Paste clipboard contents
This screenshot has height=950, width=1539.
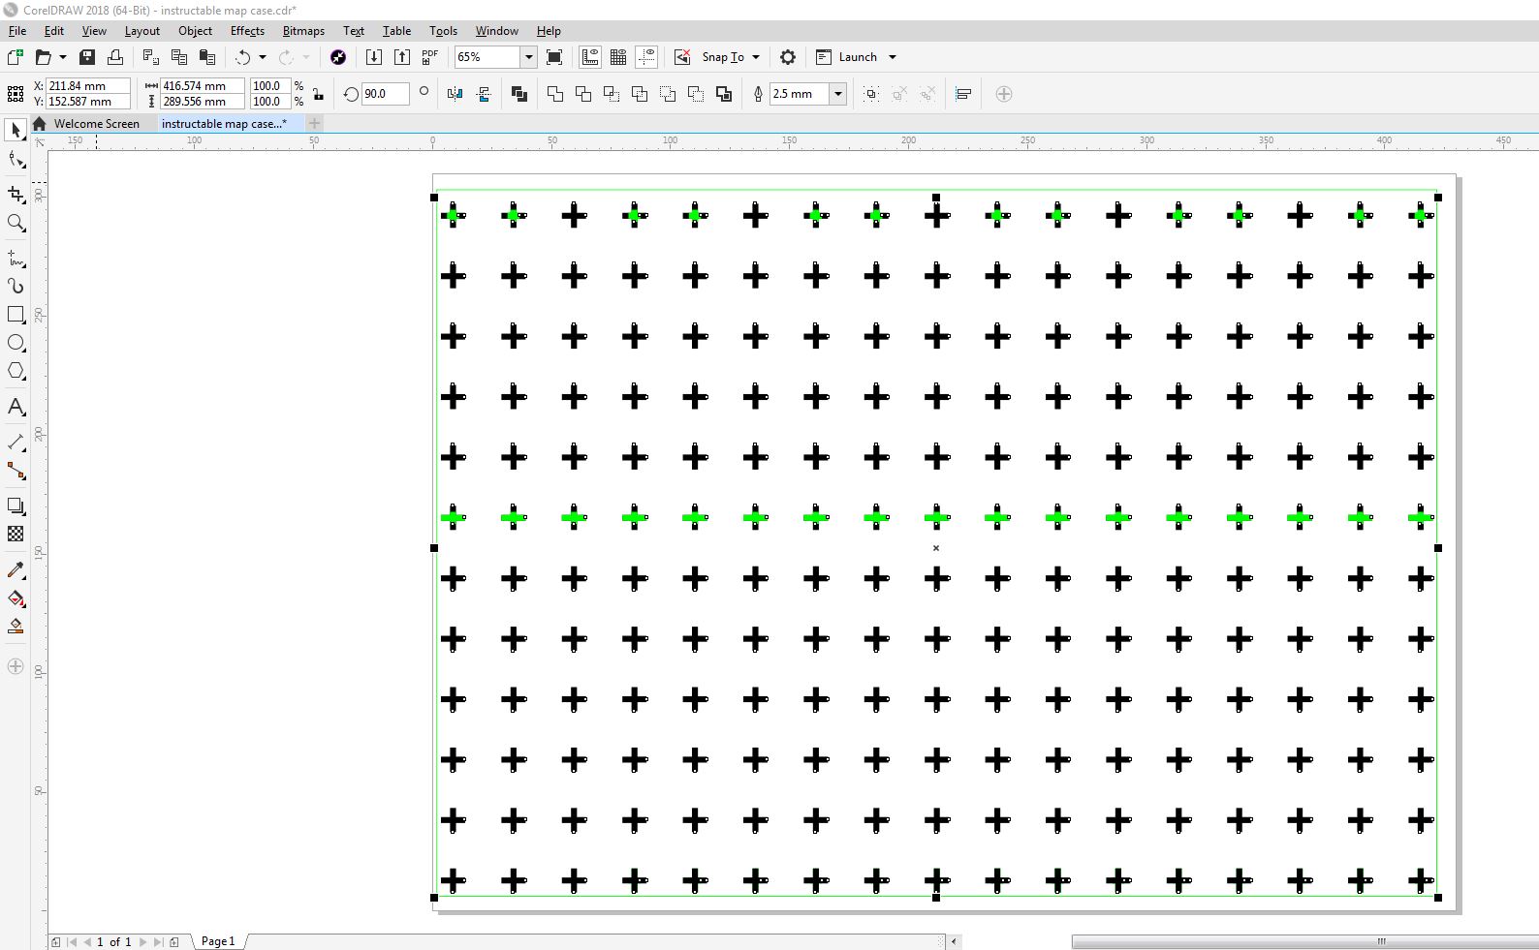click(x=206, y=57)
